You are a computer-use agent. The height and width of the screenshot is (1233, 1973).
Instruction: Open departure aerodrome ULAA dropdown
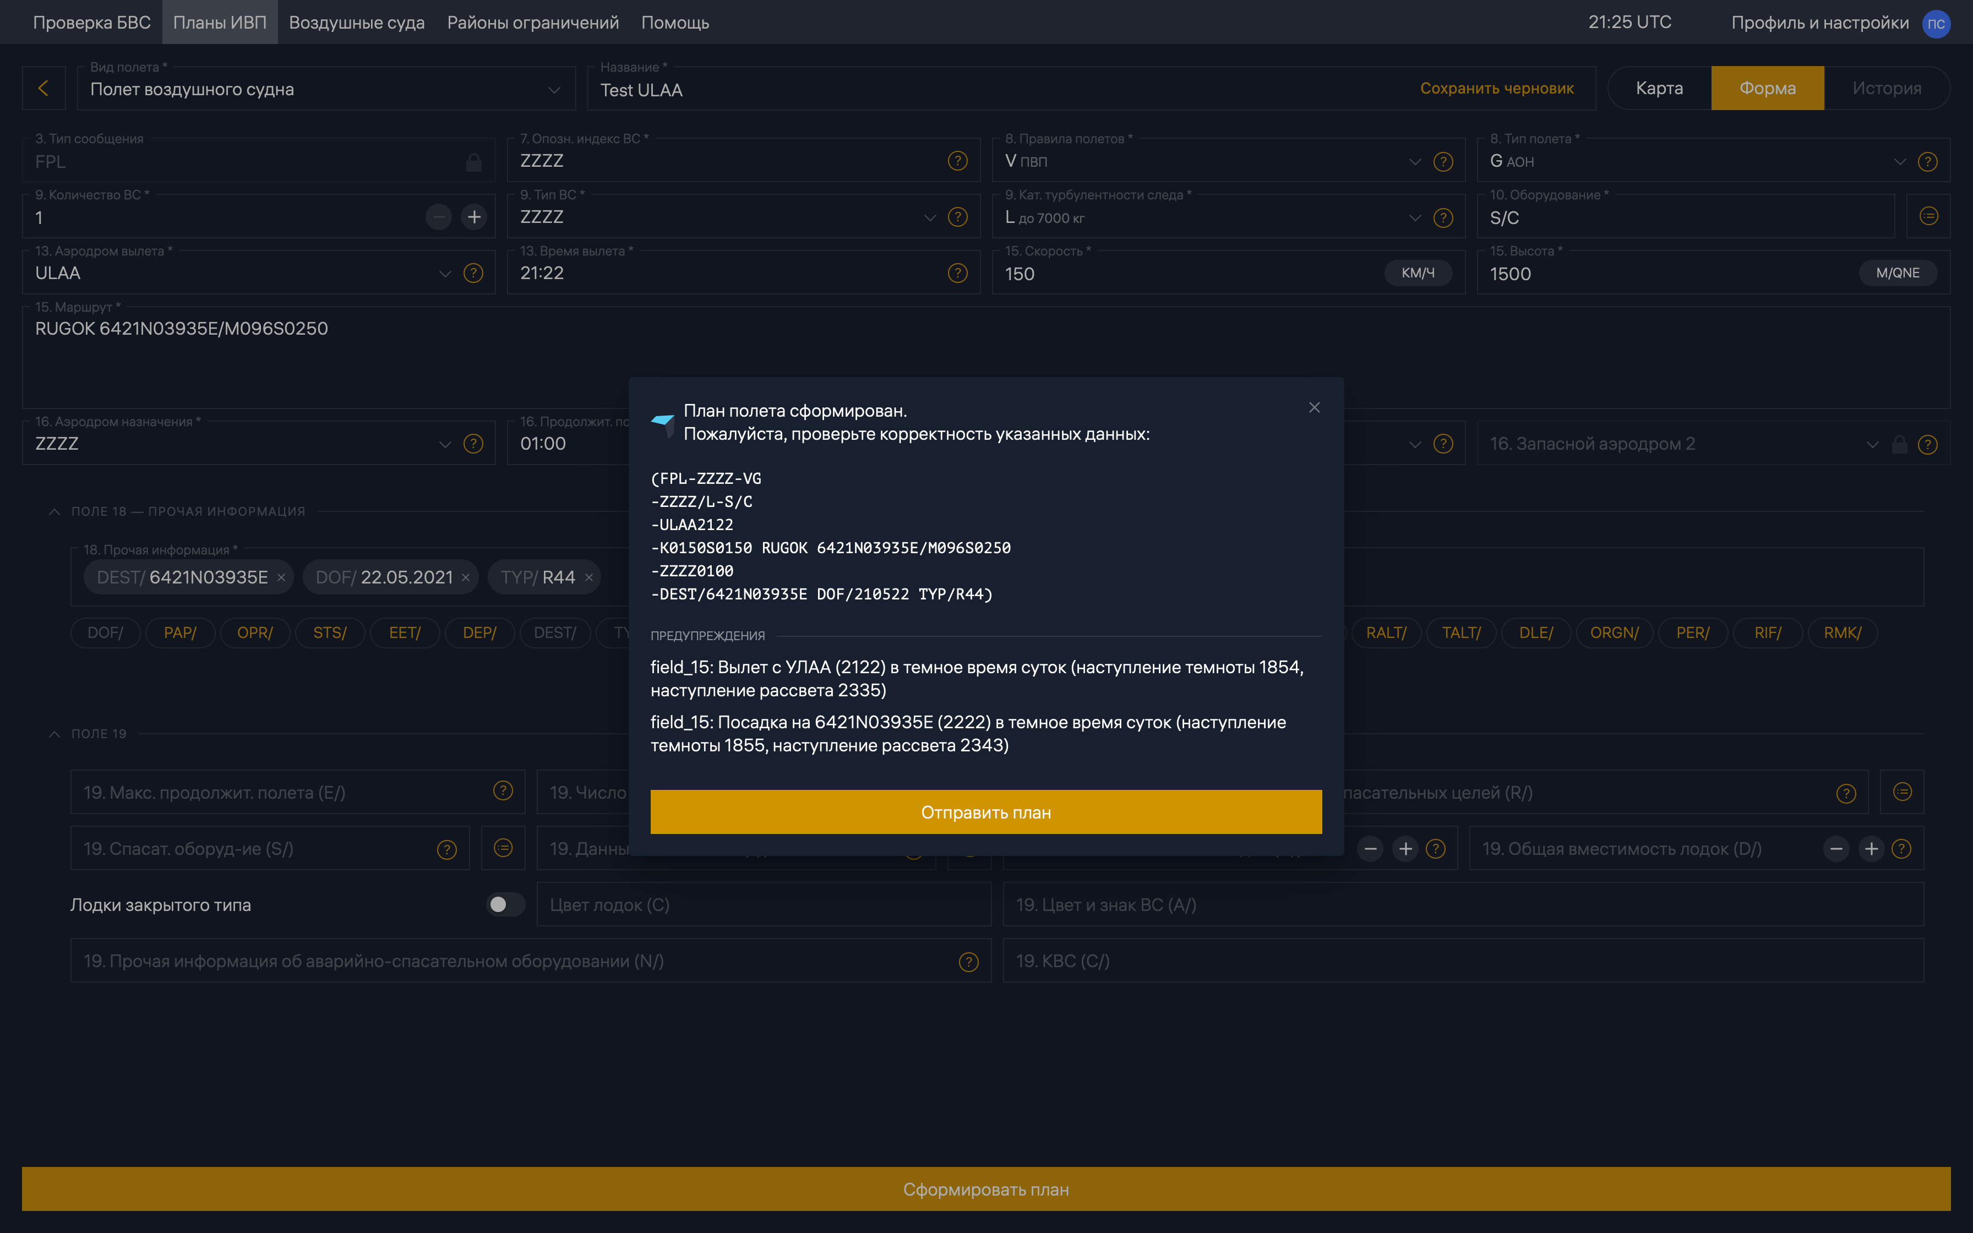(445, 273)
